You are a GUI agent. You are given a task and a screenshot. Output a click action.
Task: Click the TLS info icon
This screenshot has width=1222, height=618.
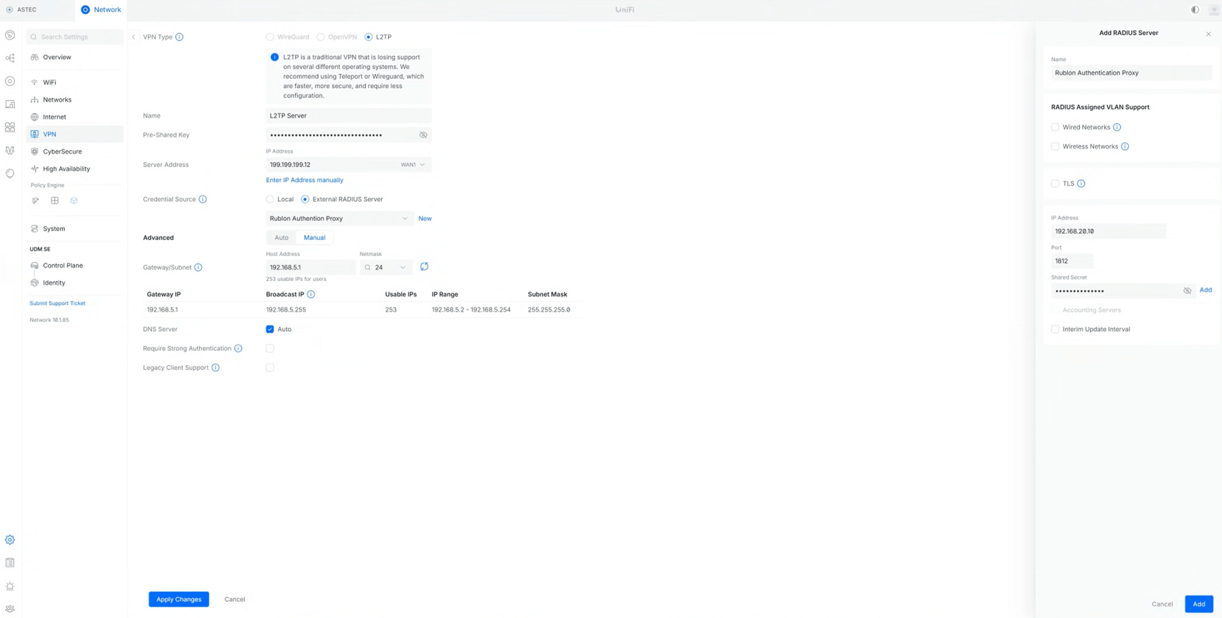(x=1081, y=184)
